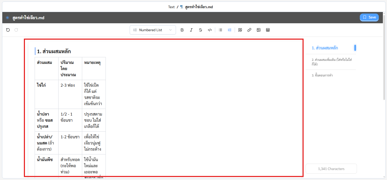The height and width of the screenshot is (180, 387).
Task: Toggle bold formatting
Action: click(x=182, y=30)
